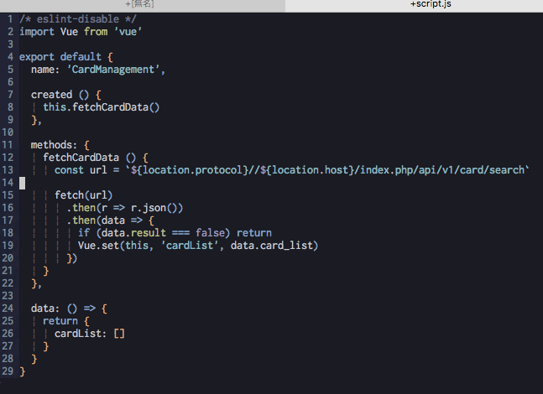Click 'Vue.set' on line 19
The height and width of the screenshot is (394, 543).
click(98, 246)
